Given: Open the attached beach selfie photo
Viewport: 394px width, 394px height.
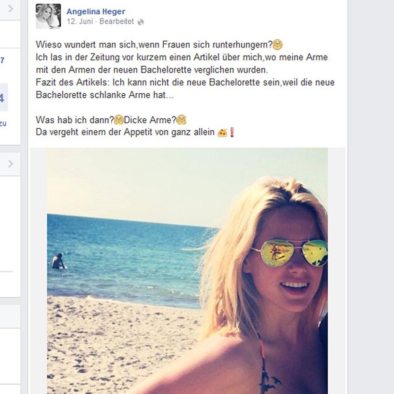Looking at the screenshot, I should click(x=187, y=271).
